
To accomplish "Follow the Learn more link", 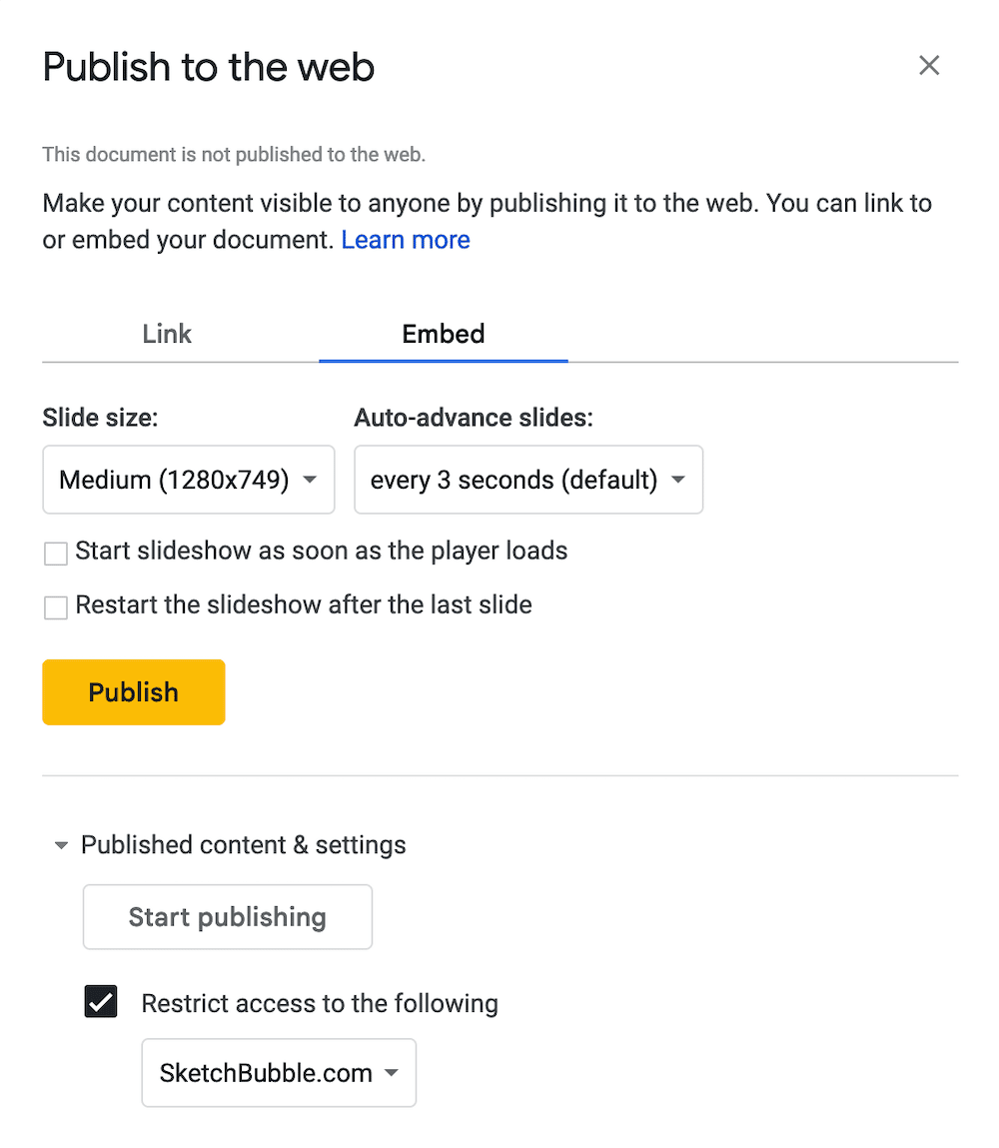I will [406, 240].
